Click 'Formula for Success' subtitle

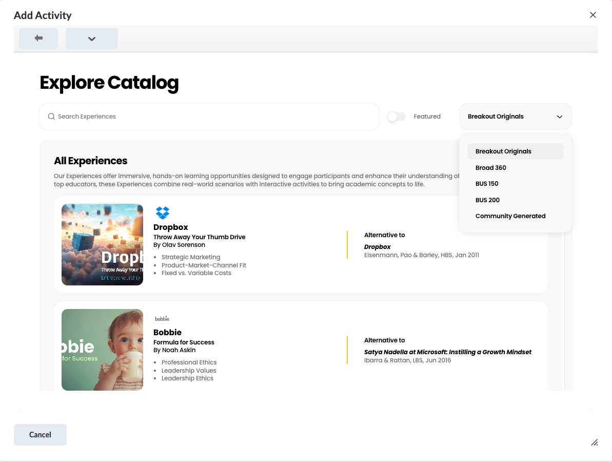tap(184, 342)
